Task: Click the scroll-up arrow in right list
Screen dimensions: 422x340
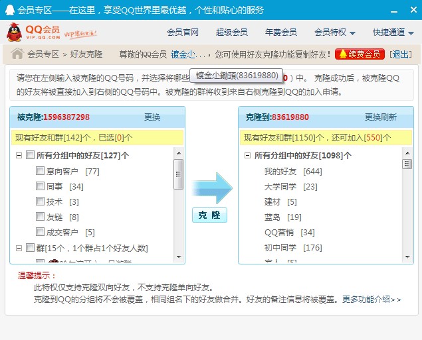Action: point(407,152)
